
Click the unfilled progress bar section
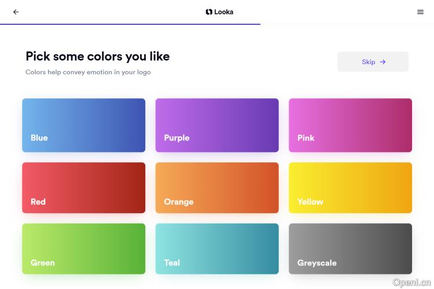[347, 24]
